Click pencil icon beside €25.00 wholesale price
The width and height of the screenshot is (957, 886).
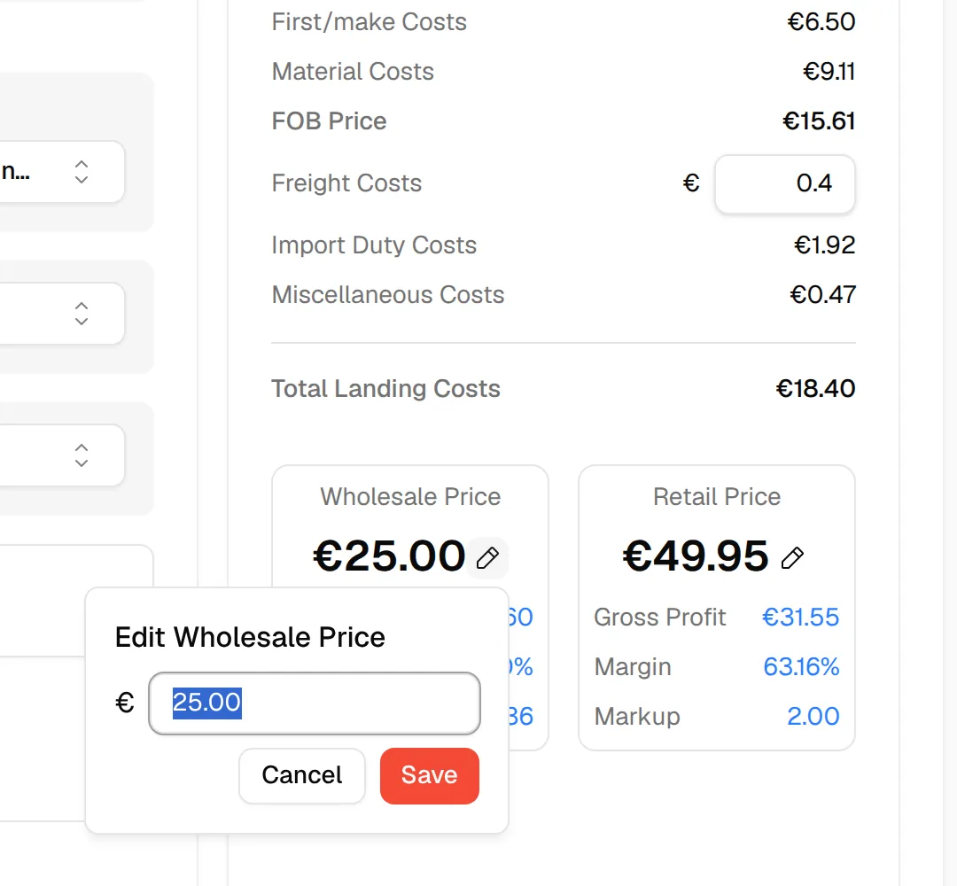487,557
